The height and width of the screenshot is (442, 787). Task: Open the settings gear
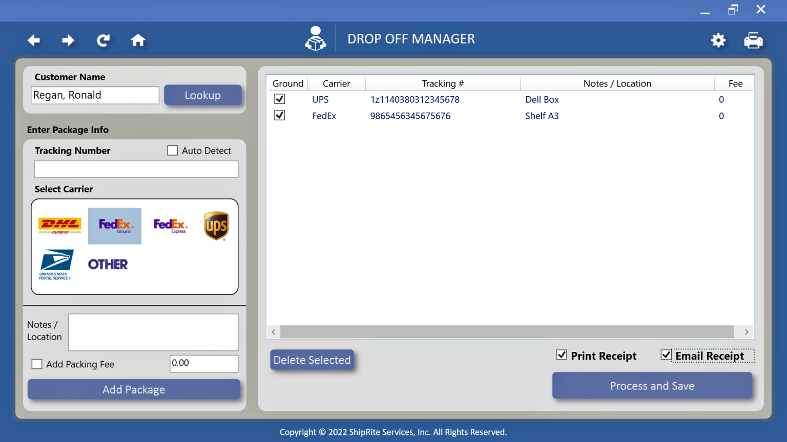coord(718,40)
